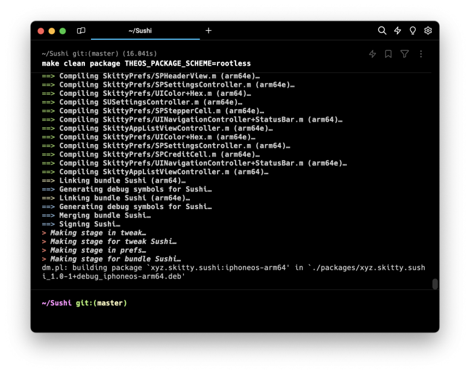Open the block's three-dot more menu
The image size is (470, 373).
[421, 54]
